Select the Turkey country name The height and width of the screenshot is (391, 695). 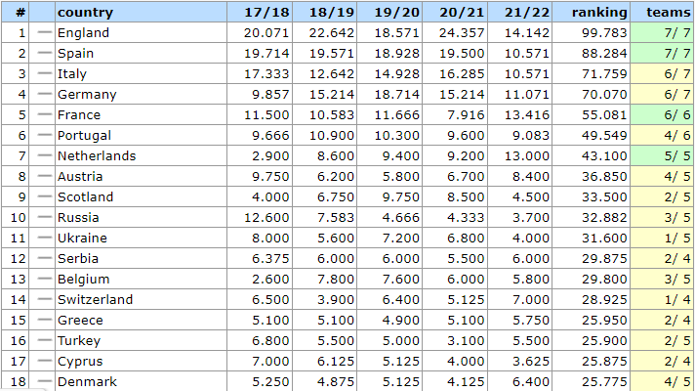click(79, 340)
